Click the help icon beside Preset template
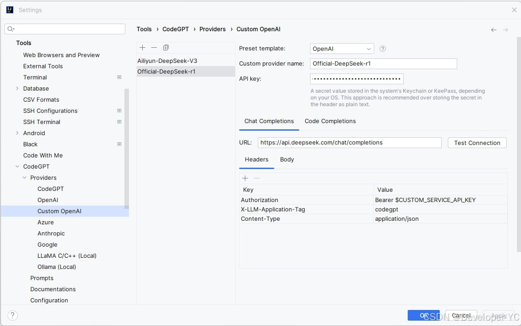 pos(382,49)
